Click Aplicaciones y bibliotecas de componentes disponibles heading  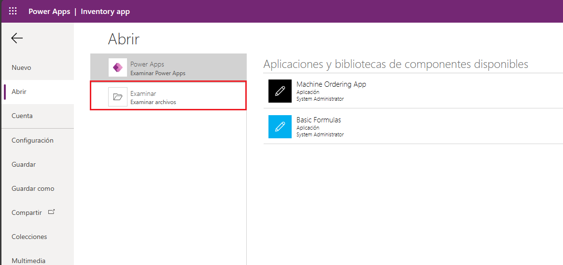(x=395, y=64)
